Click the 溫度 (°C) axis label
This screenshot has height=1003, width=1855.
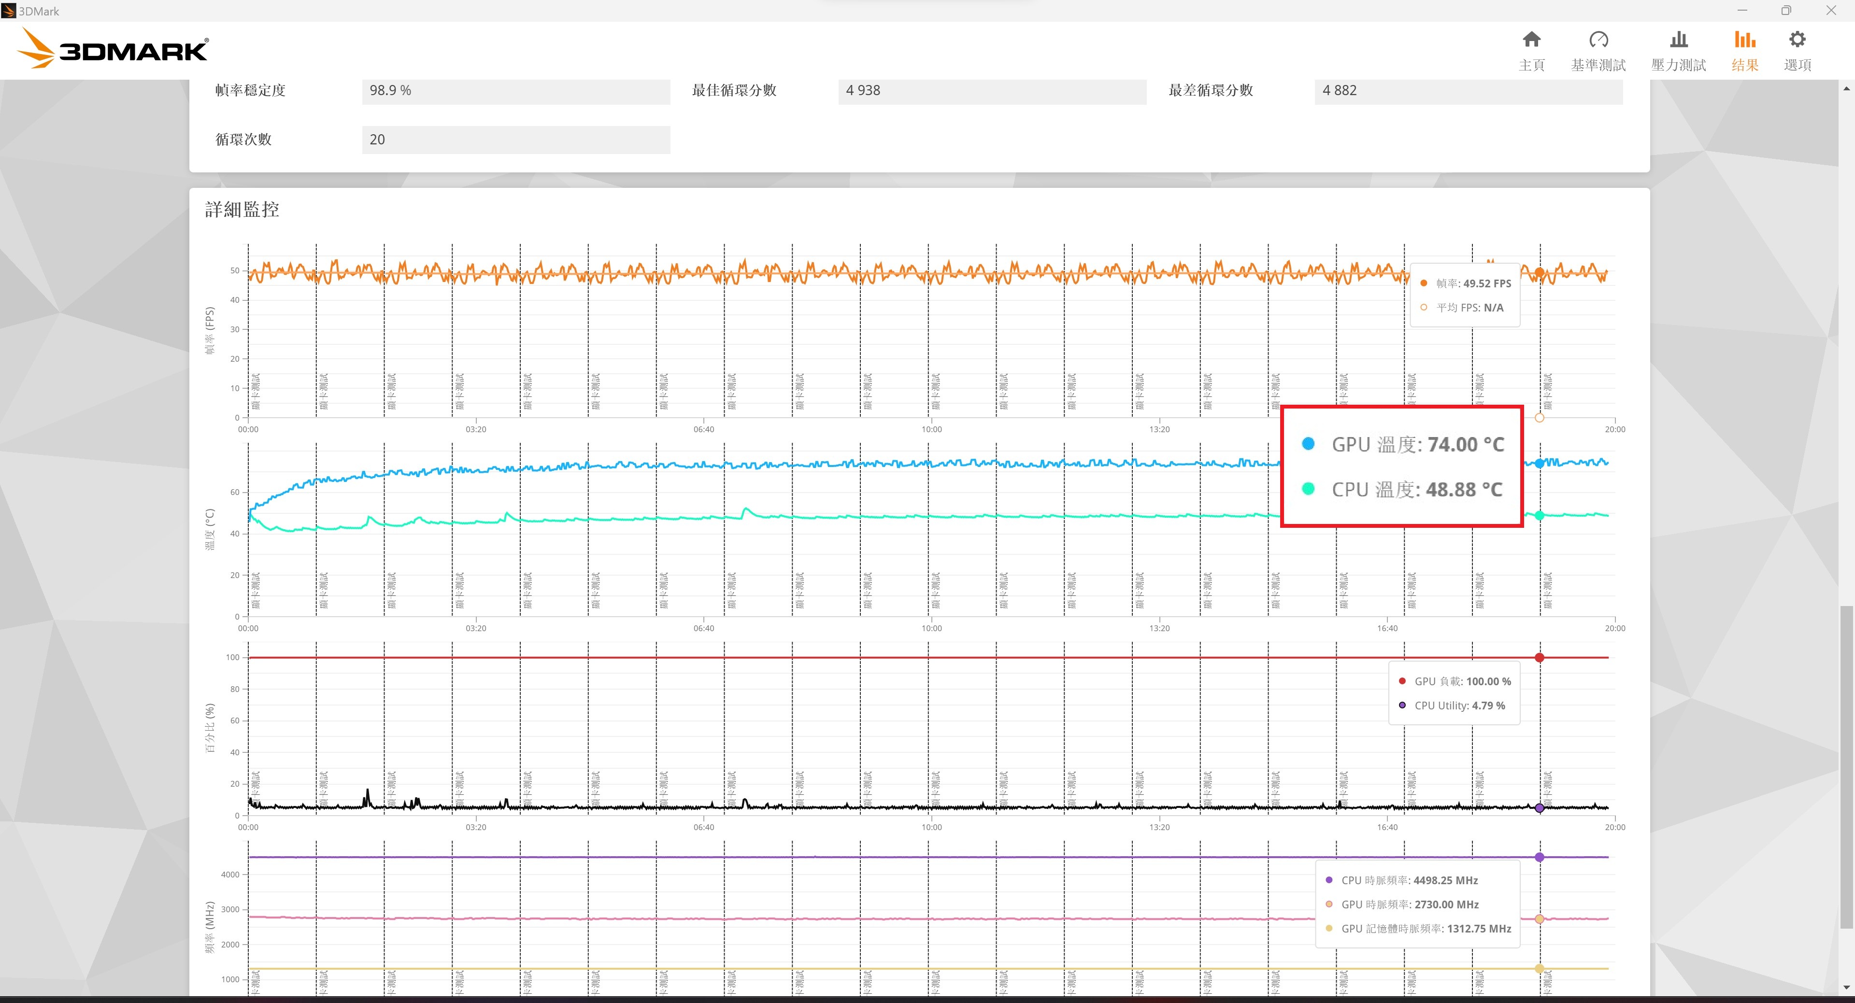(x=210, y=530)
